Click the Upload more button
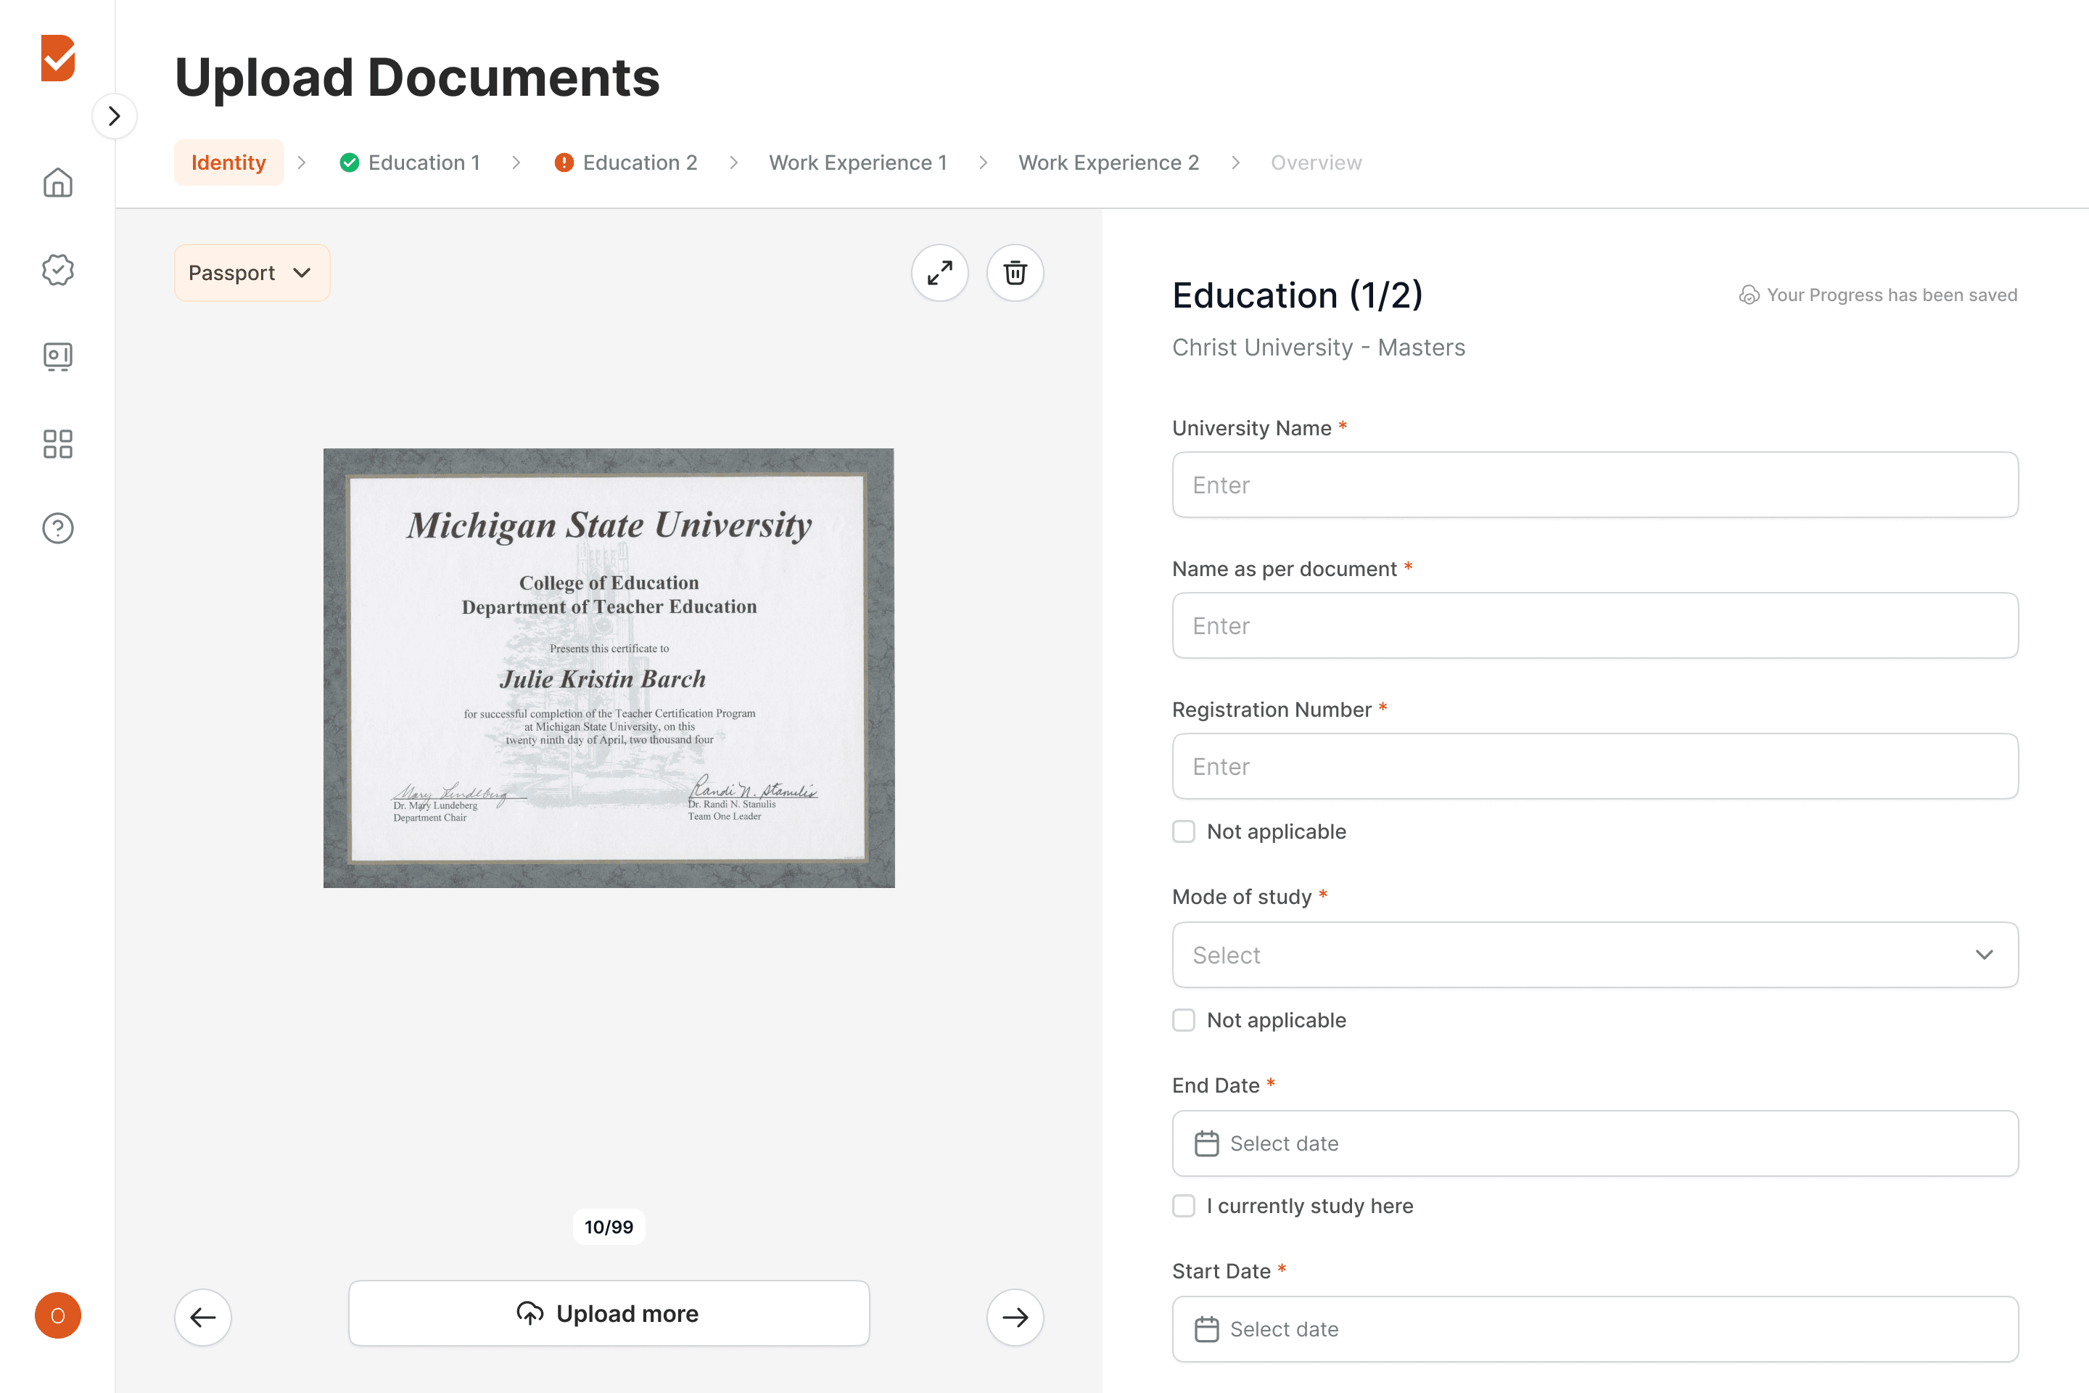Screen dimensions: 2089x1393 [x=609, y=1313]
